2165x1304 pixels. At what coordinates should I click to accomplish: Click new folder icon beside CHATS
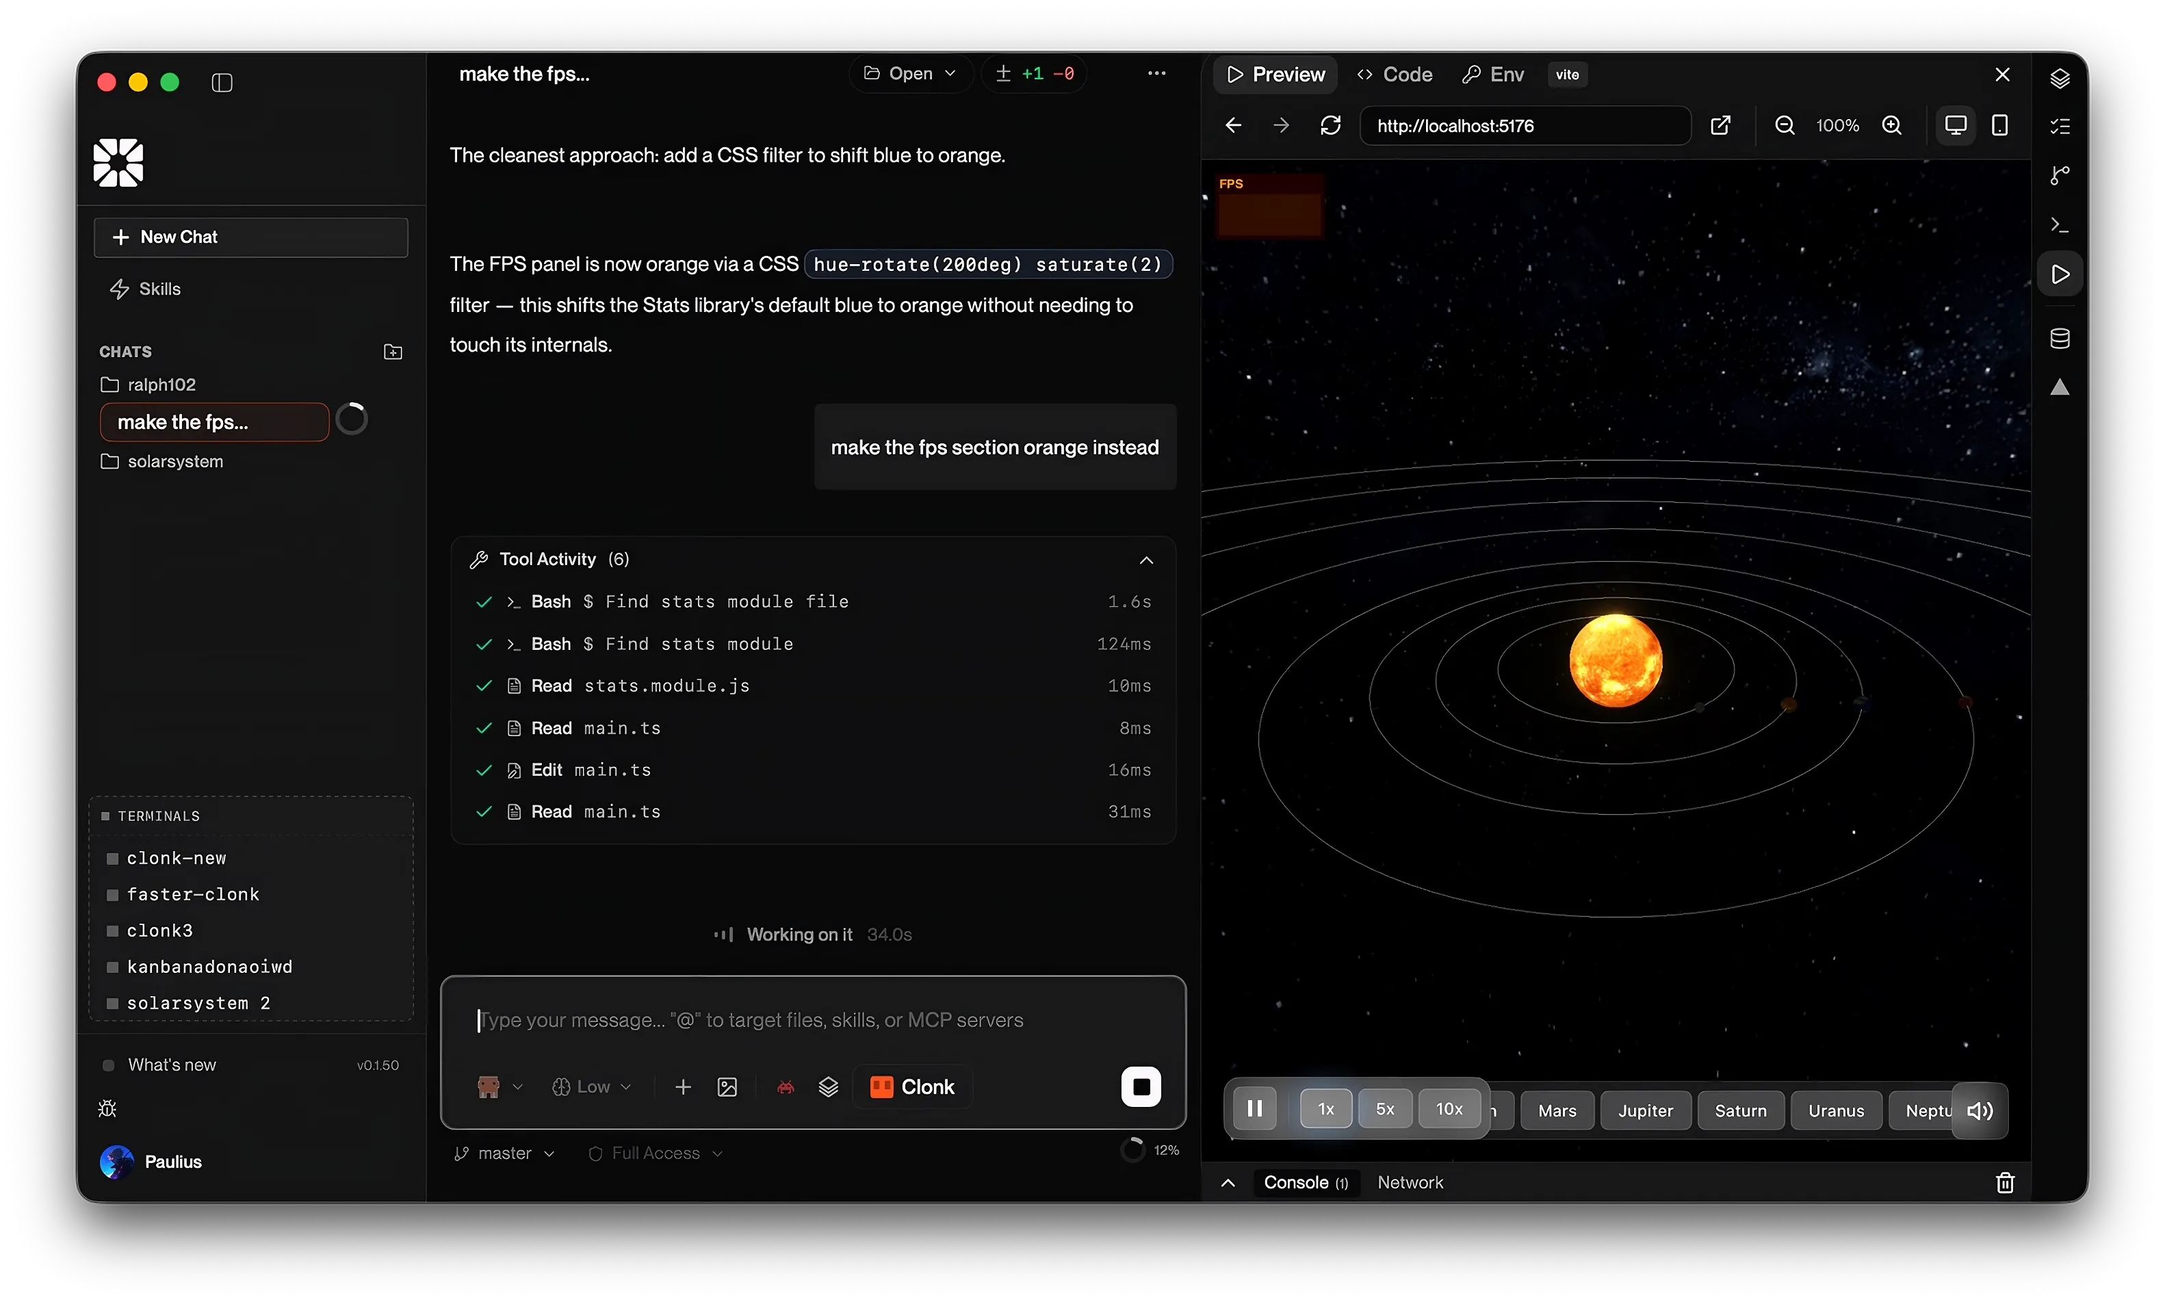(393, 352)
